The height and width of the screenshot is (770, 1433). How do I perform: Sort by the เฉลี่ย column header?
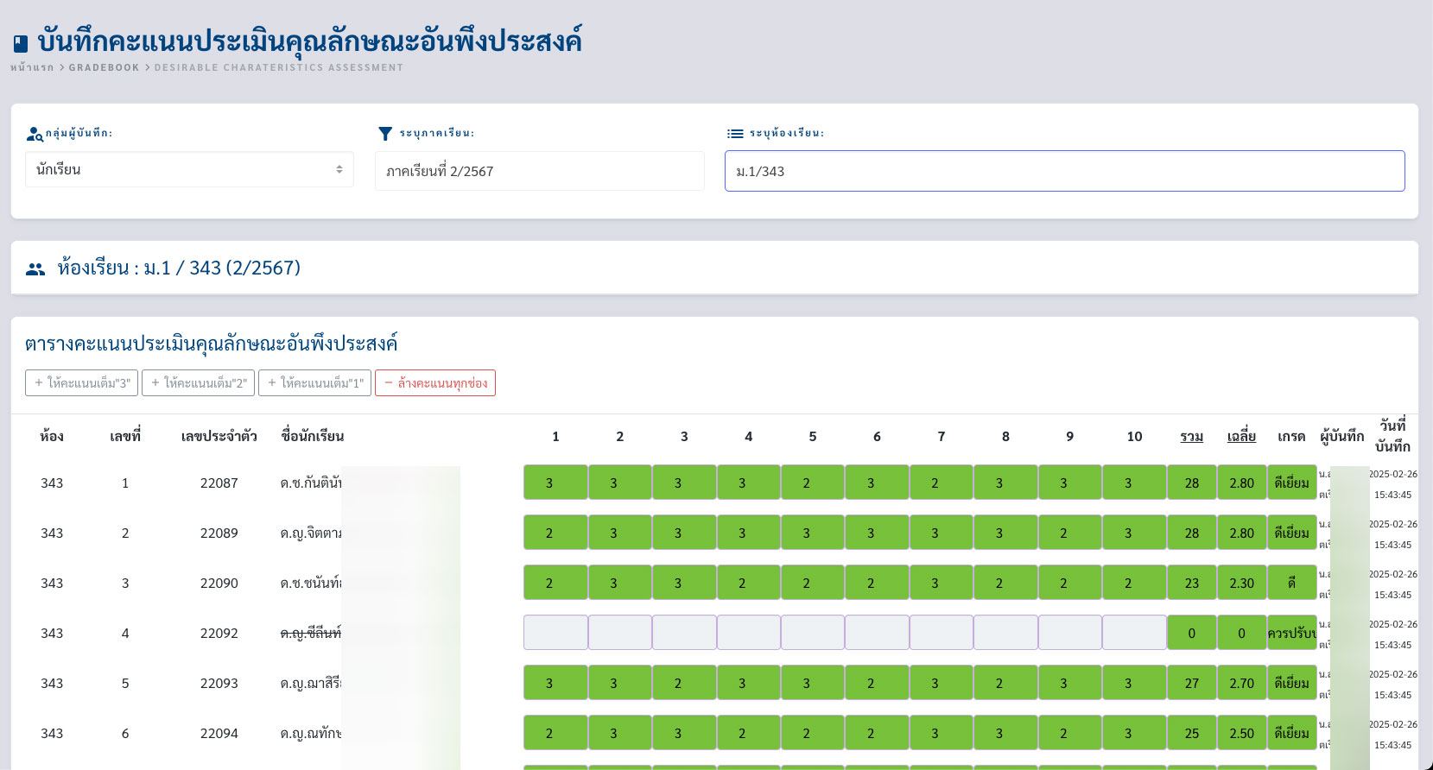(x=1241, y=437)
